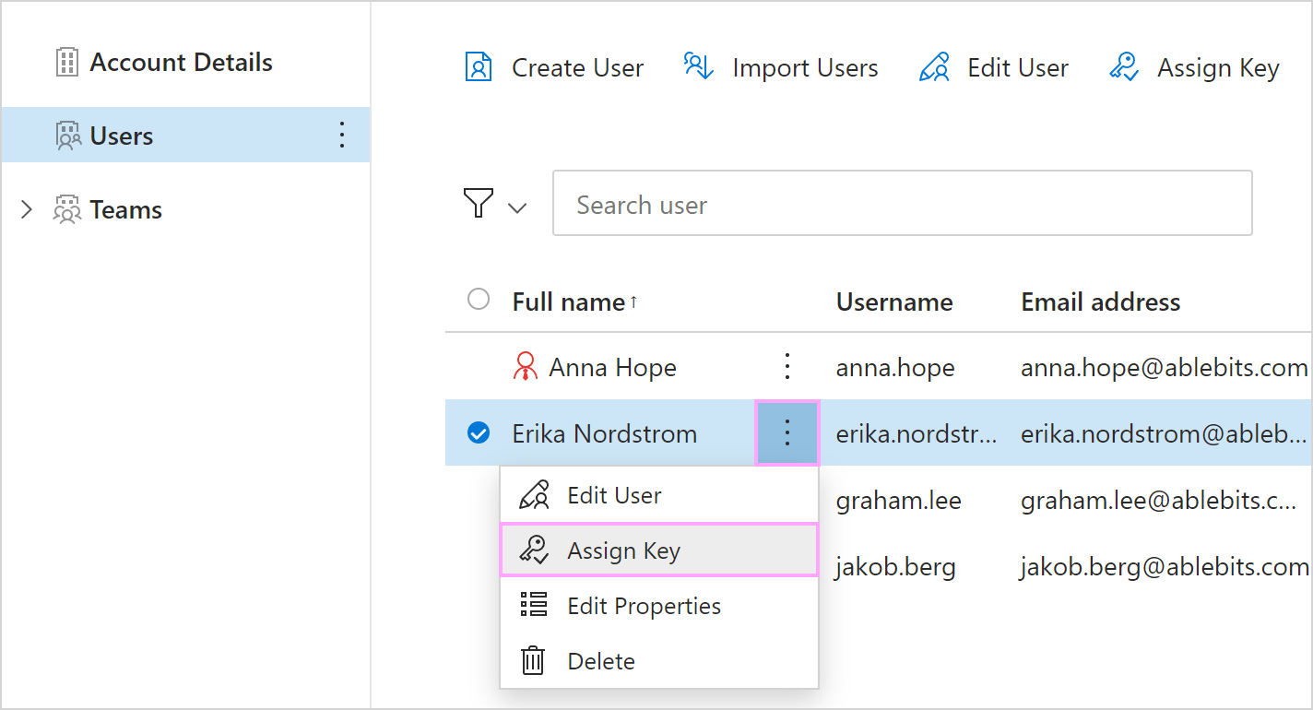The image size is (1313, 710).
Task: Sort by the Email address column header
Action: 1101,302
